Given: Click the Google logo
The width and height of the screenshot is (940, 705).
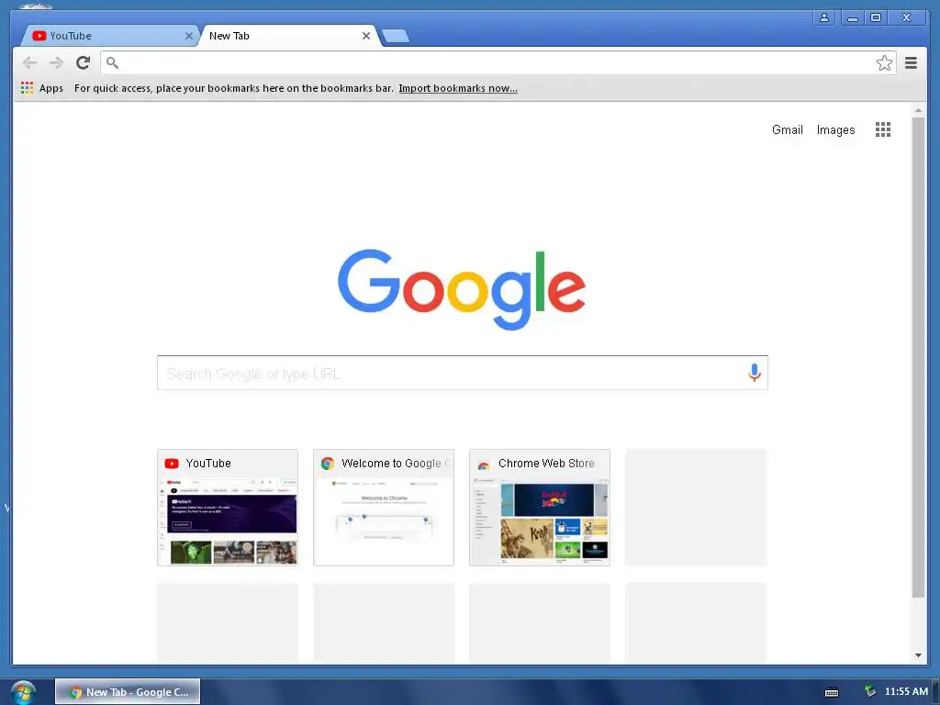Looking at the screenshot, I should click(462, 289).
